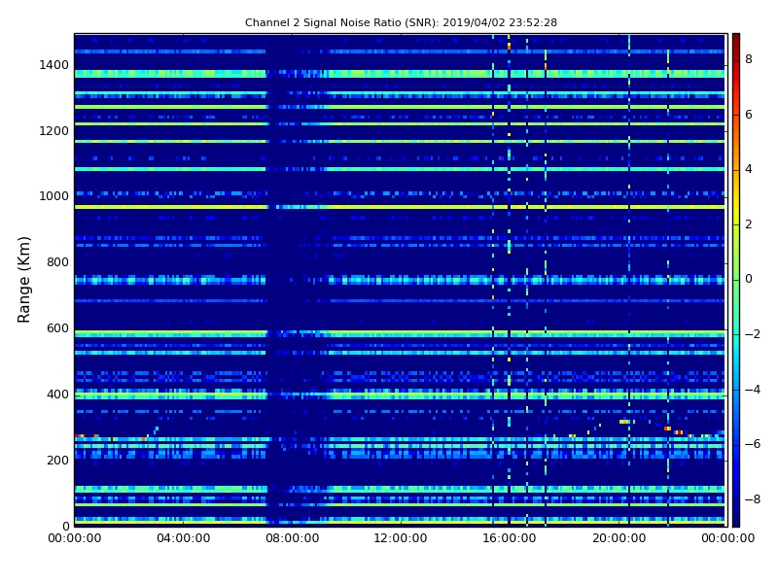Click the 200 tick label on the range axis
The width and height of the screenshot is (778, 583).
pyautogui.click(x=57, y=461)
